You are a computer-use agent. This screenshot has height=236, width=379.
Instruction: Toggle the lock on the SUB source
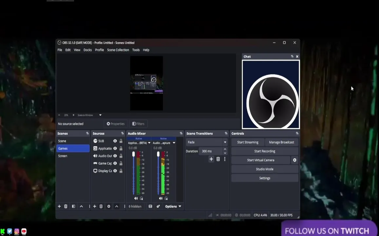[x=121, y=141]
